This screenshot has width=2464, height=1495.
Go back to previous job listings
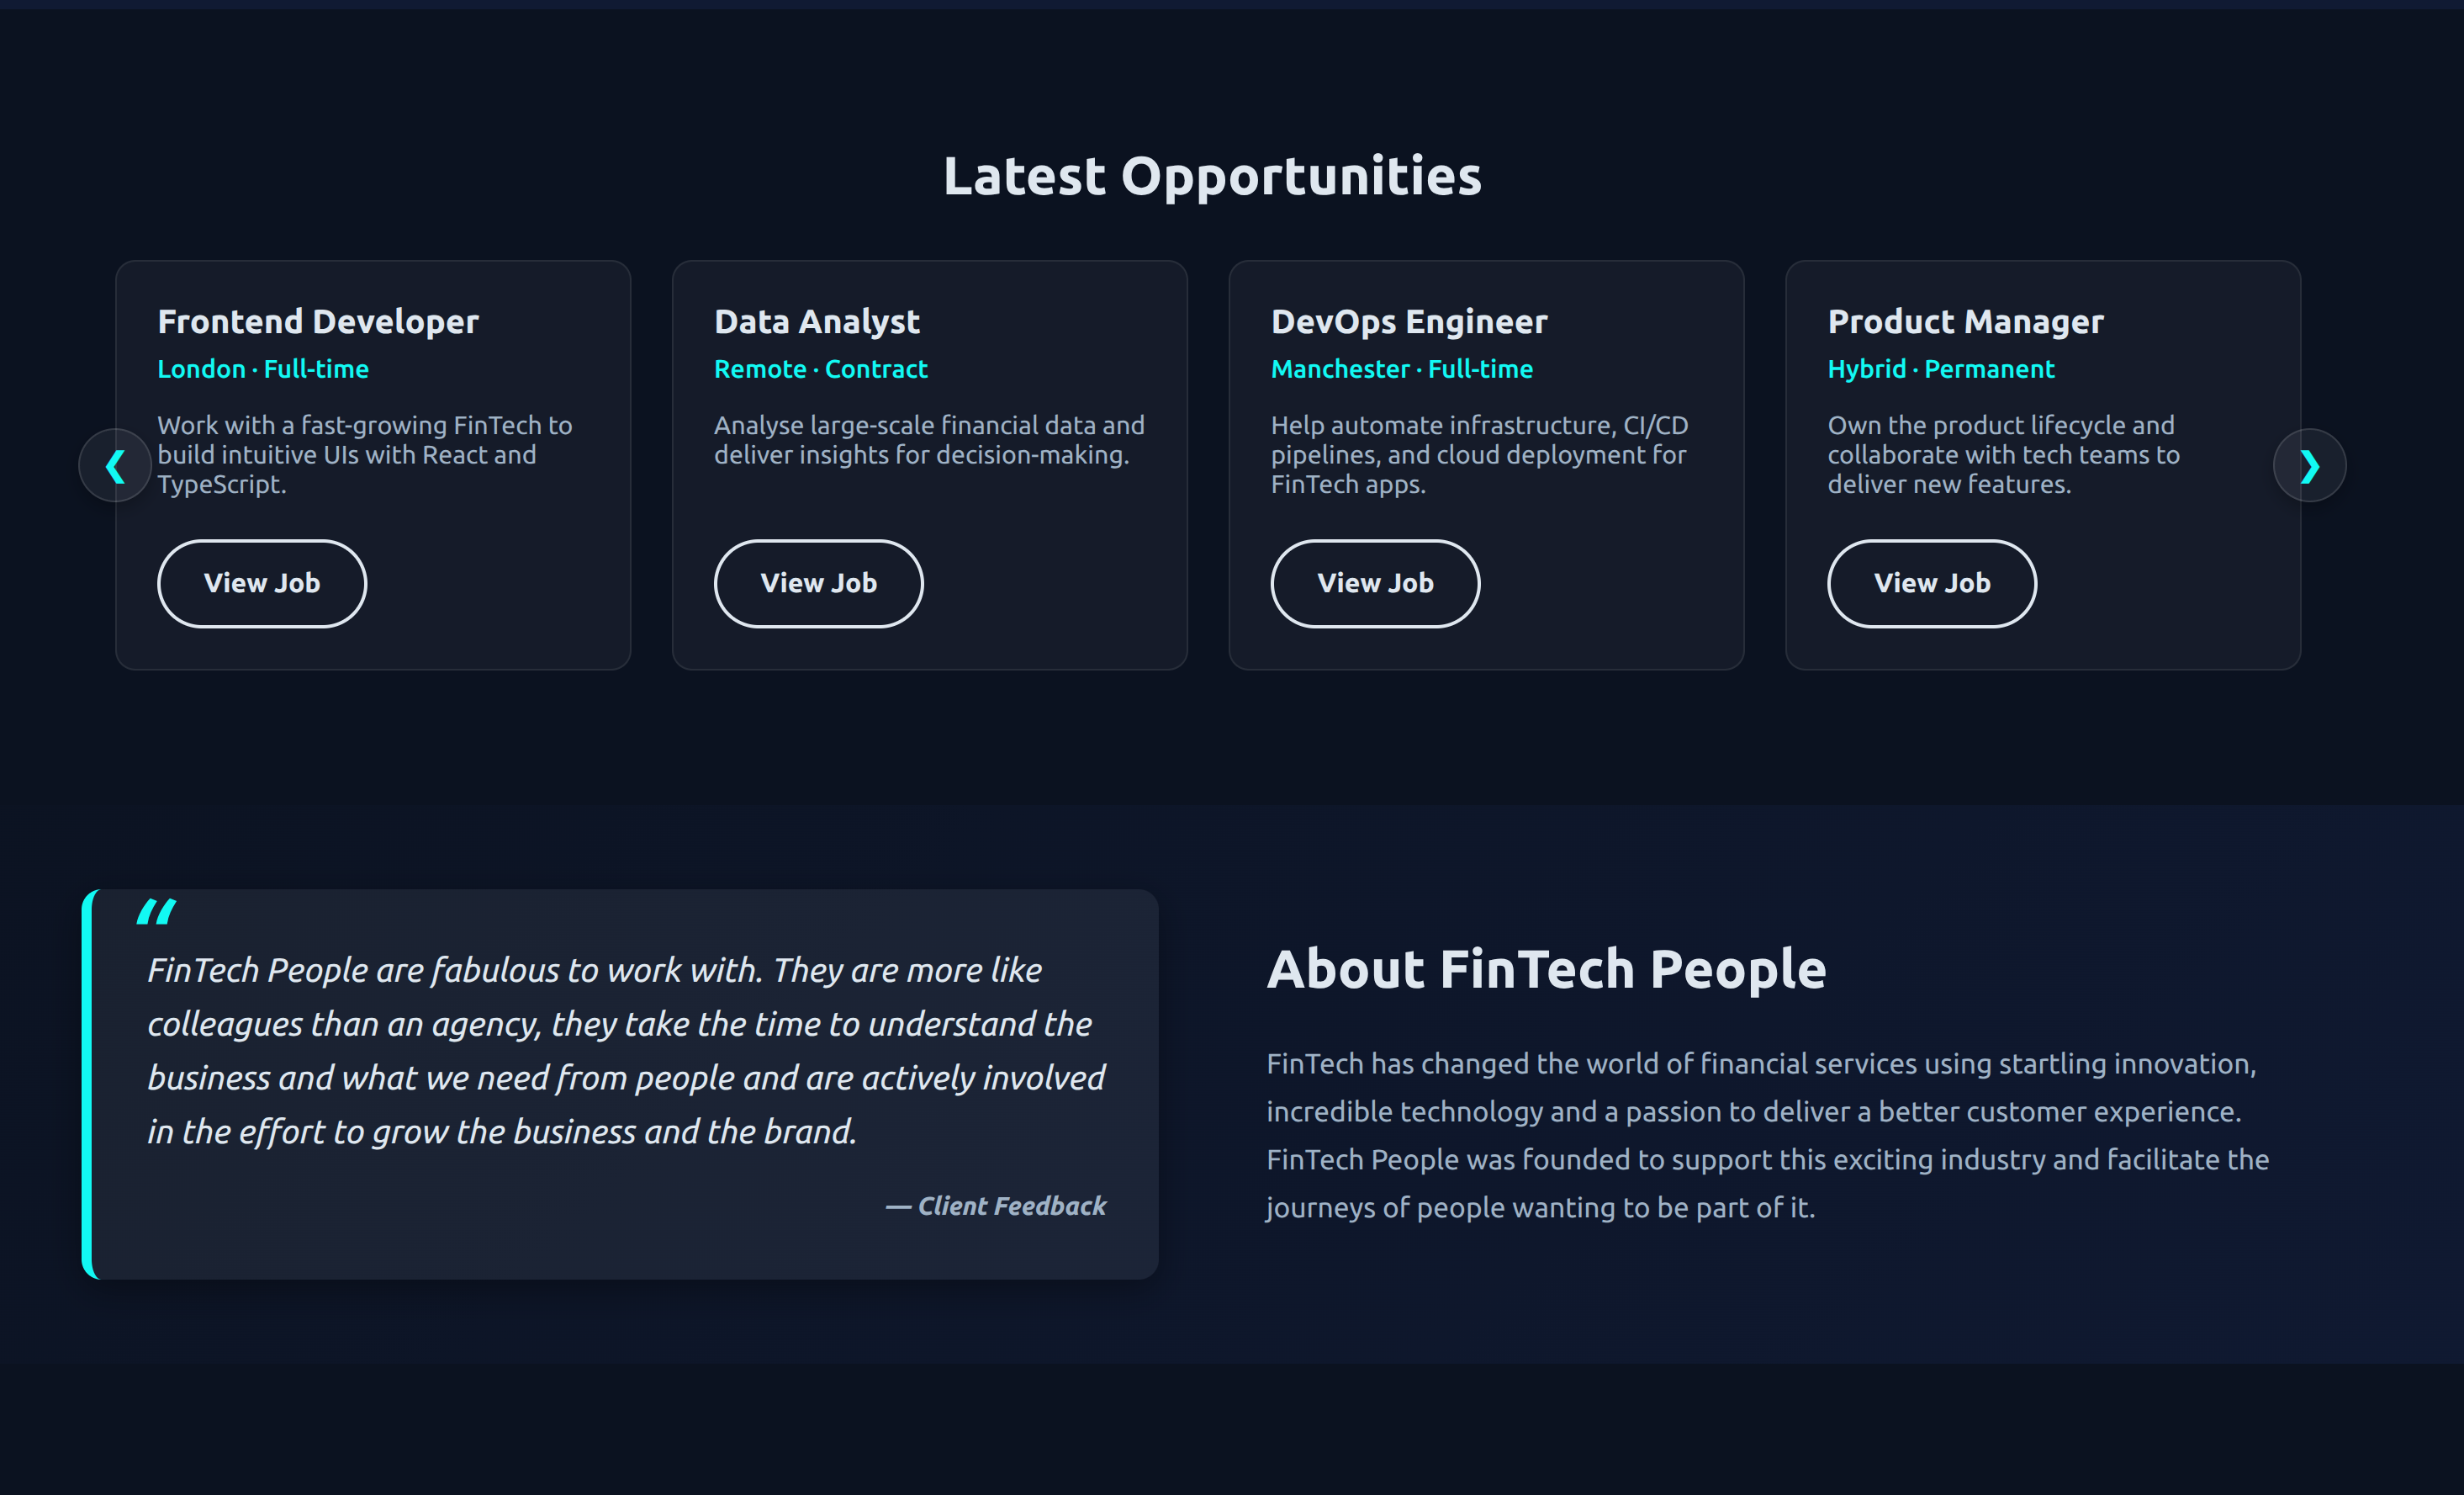[115, 465]
